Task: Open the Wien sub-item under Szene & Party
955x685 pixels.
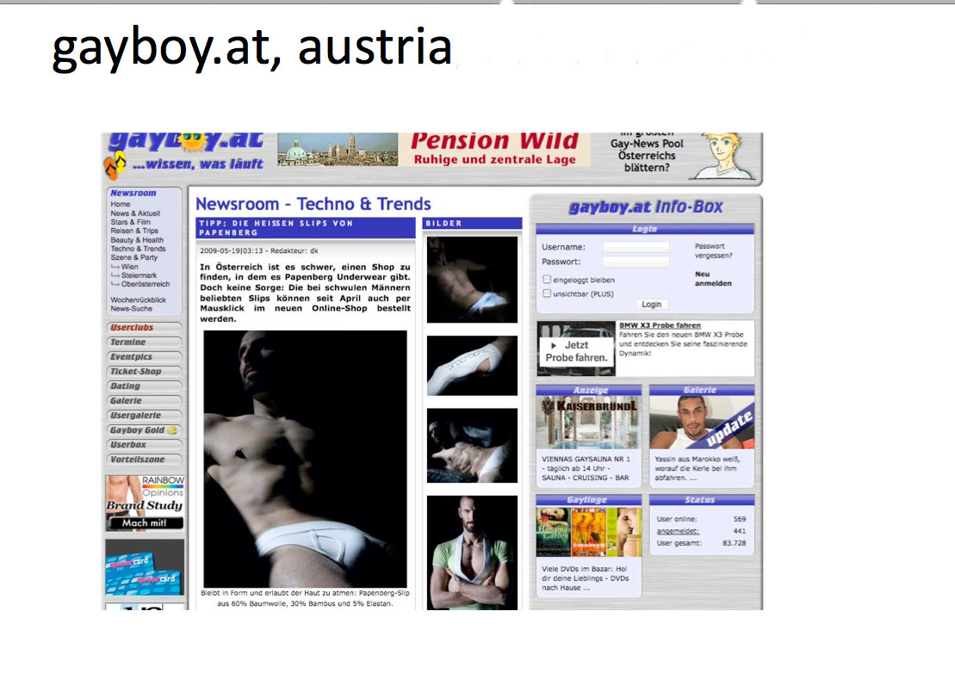Action: coord(128,267)
